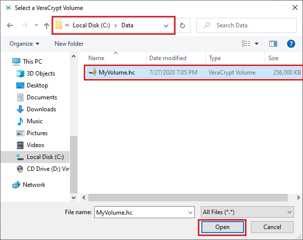This screenshot has width=303, height=240.
Task: Click the Up one level arrow
Action: pyautogui.click(x=46, y=25)
